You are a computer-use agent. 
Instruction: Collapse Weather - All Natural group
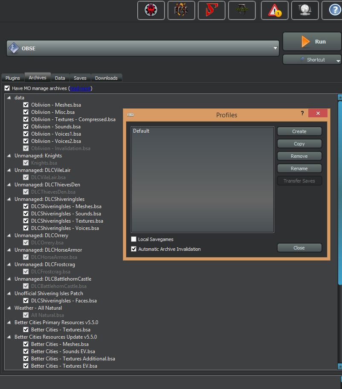click(9, 308)
